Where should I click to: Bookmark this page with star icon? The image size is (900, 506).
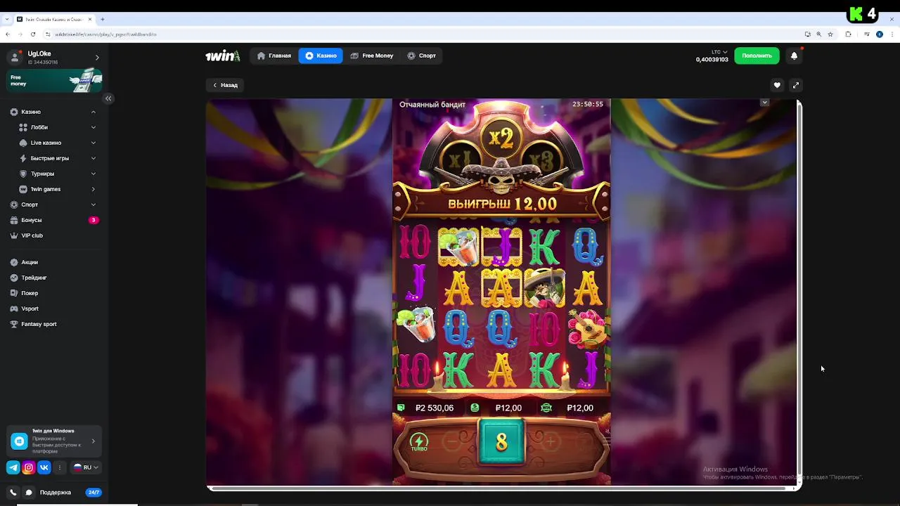[830, 34]
